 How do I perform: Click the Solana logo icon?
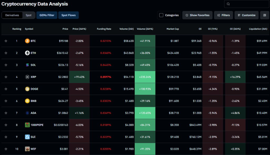(27, 65)
